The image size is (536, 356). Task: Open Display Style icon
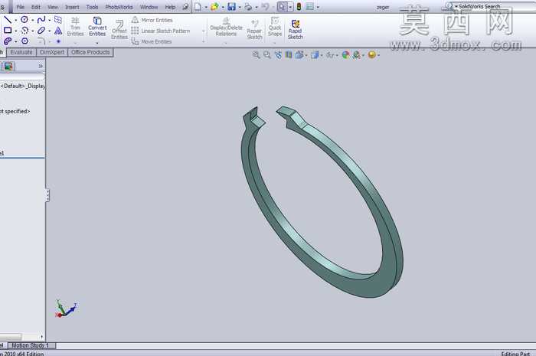coord(315,54)
